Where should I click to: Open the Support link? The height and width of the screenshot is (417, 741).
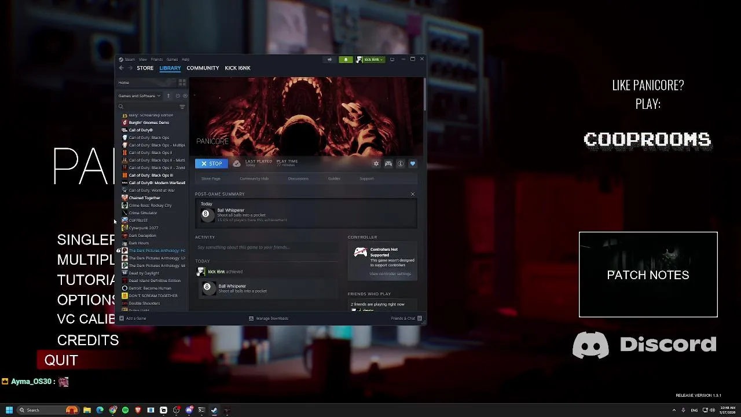point(366,178)
